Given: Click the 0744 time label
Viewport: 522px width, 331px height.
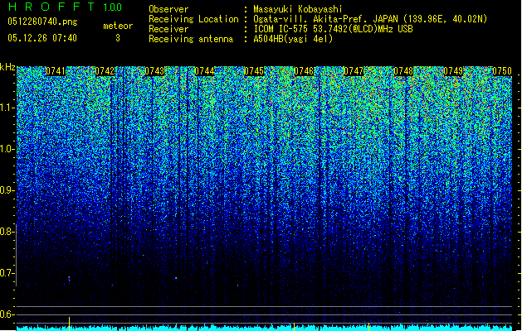Looking at the screenshot, I should tap(204, 71).
